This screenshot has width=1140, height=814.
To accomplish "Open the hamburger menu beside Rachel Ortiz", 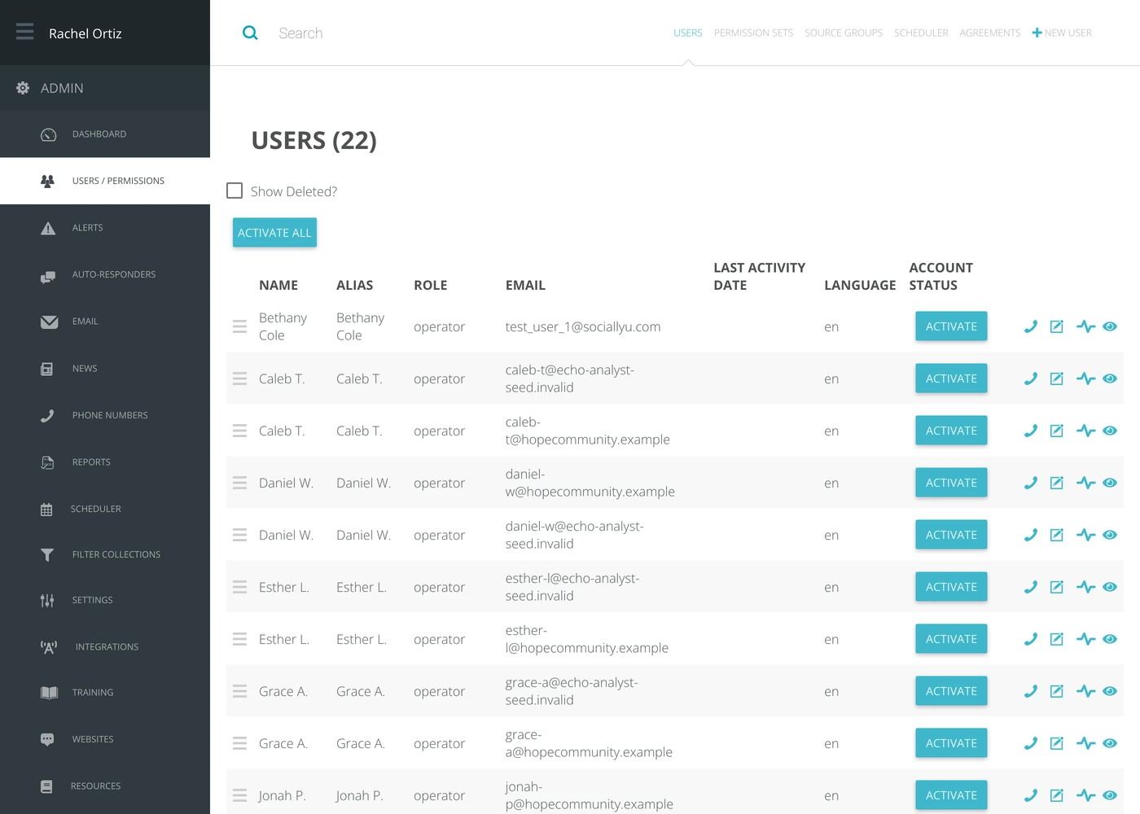I will point(25,32).
